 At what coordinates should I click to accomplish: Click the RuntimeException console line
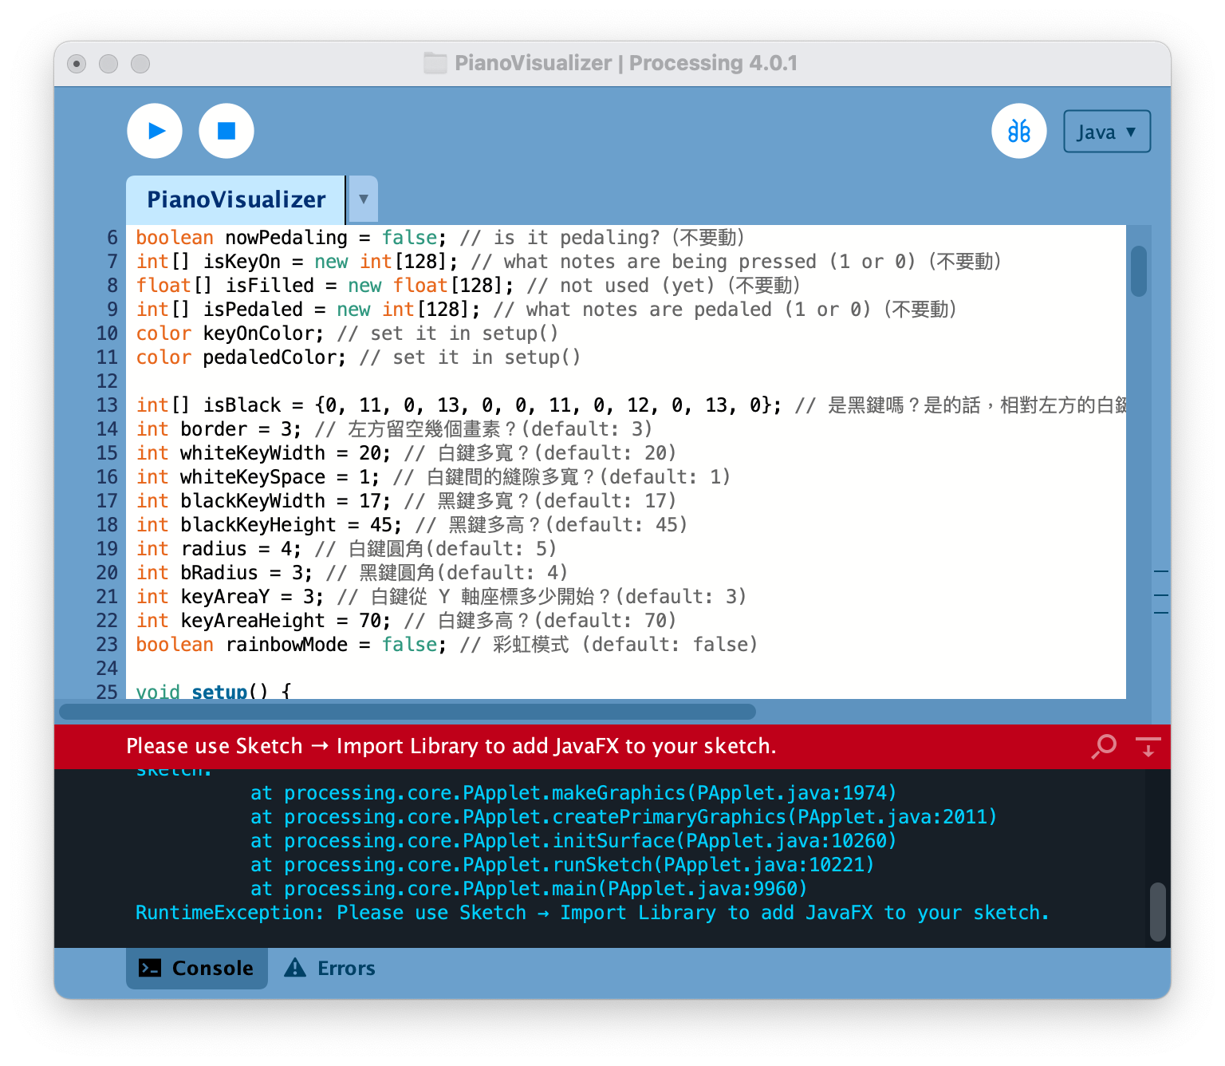pos(592,913)
